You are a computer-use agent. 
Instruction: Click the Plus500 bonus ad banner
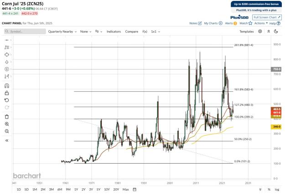pos(256,7)
